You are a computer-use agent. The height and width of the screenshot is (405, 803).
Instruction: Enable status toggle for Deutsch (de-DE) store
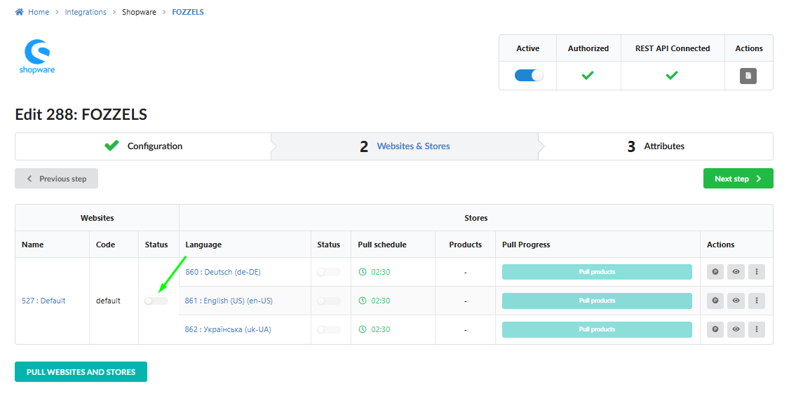click(328, 272)
